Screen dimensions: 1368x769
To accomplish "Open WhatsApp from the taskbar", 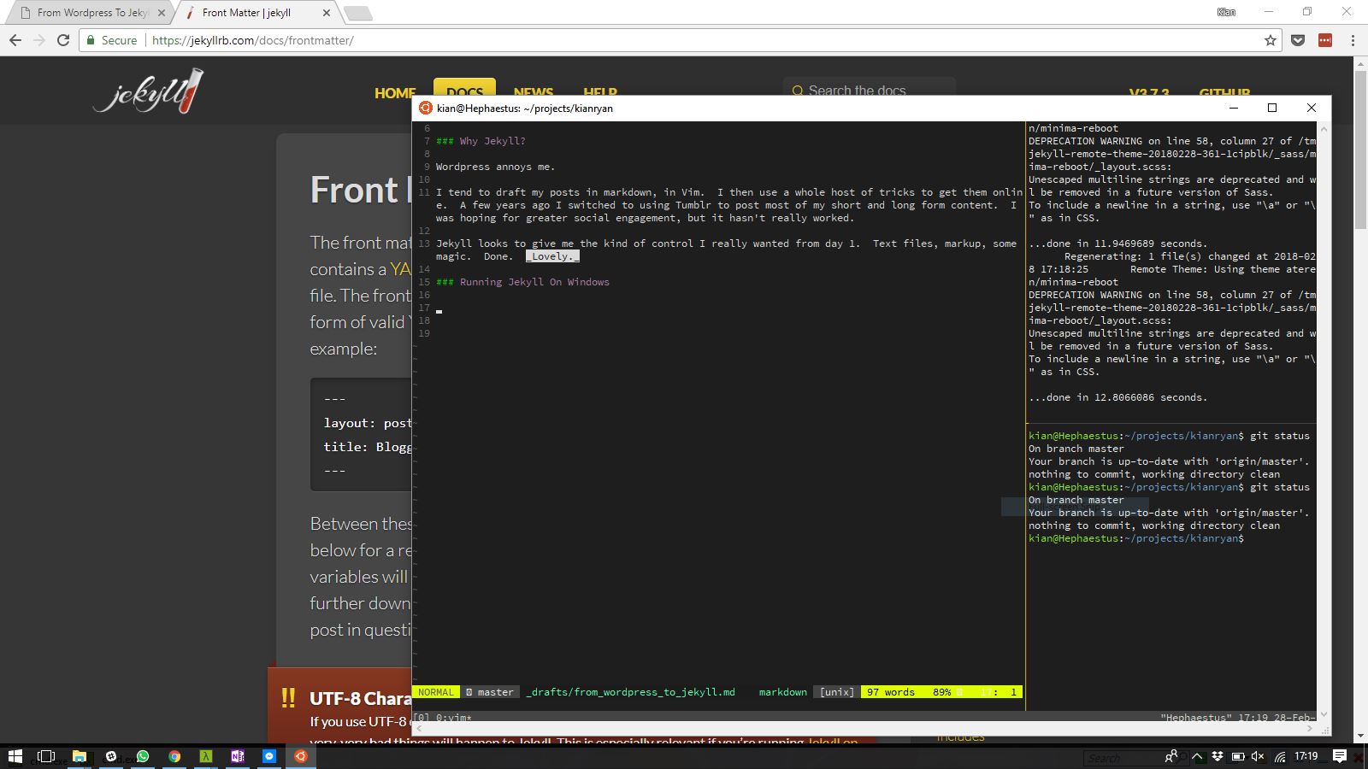I will [142, 756].
